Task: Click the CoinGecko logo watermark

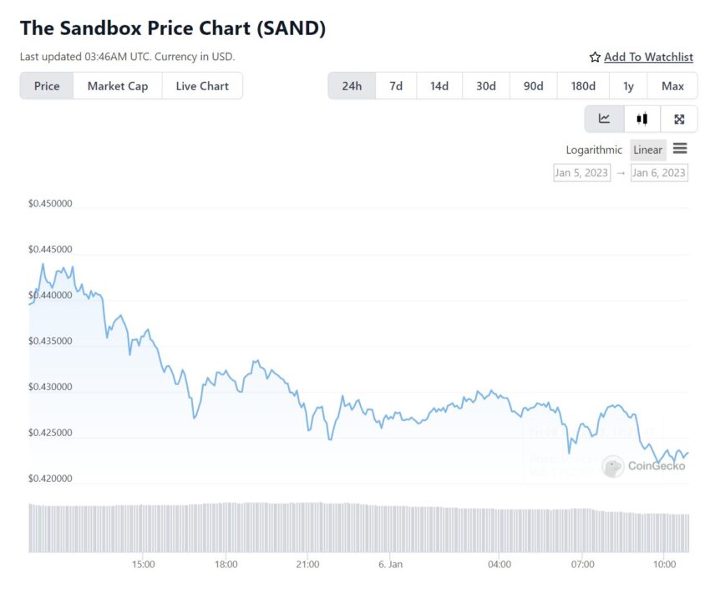Action: click(643, 466)
